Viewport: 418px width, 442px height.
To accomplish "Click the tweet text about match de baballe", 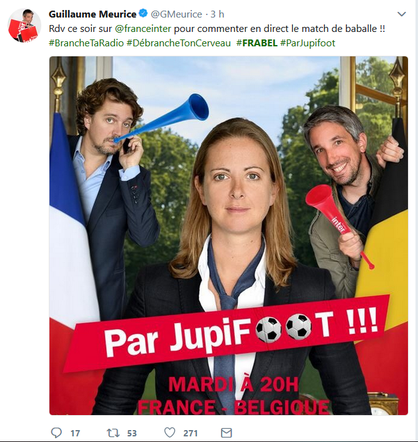I will (x=217, y=28).
